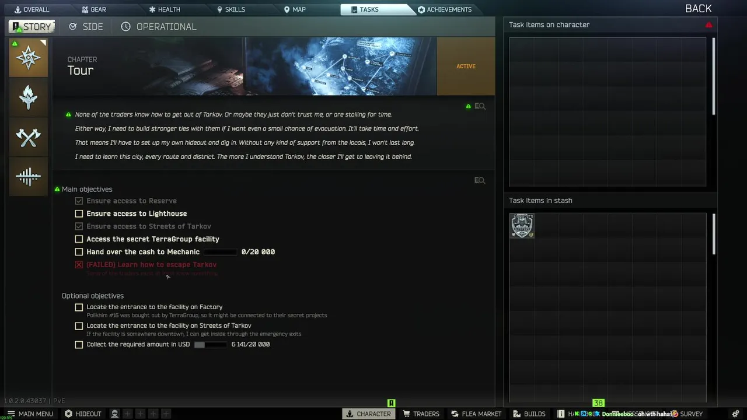Click the Optional objectives heading
Viewport: 747px width, 420px height.
point(93,296)
